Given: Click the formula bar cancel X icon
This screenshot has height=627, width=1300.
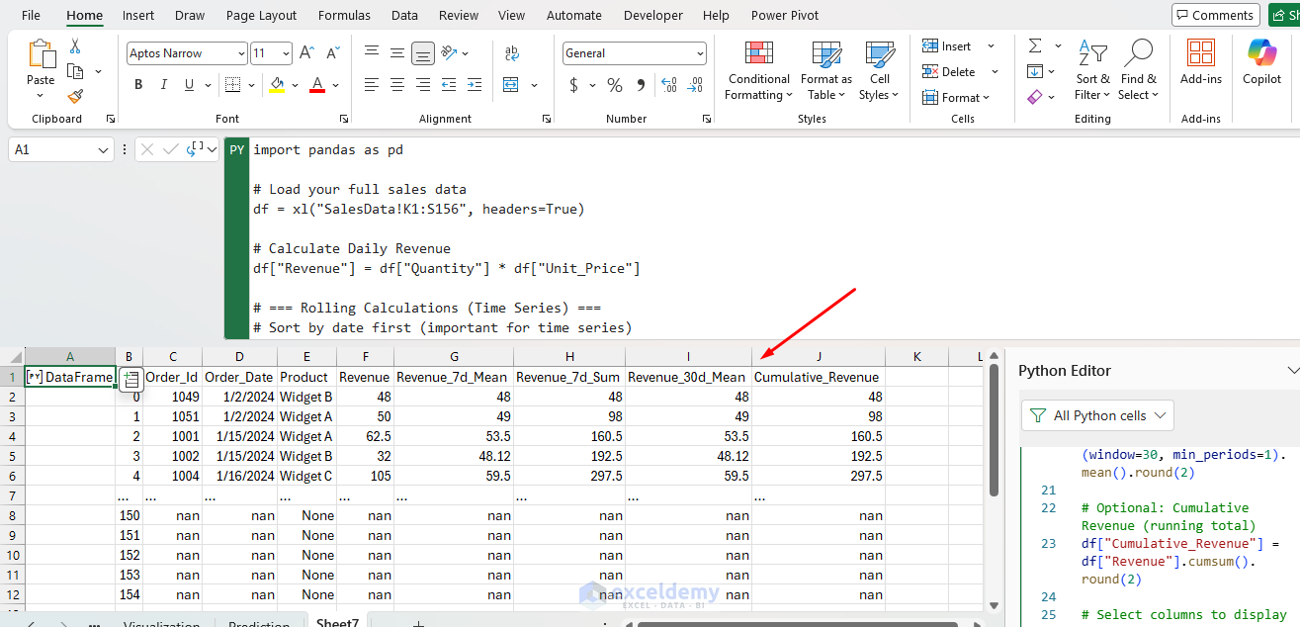Looking at the screenshot, I should coord(147,149).
